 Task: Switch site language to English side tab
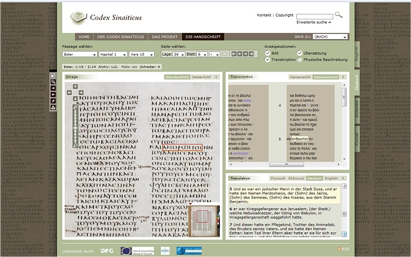[x=357, y=54]
